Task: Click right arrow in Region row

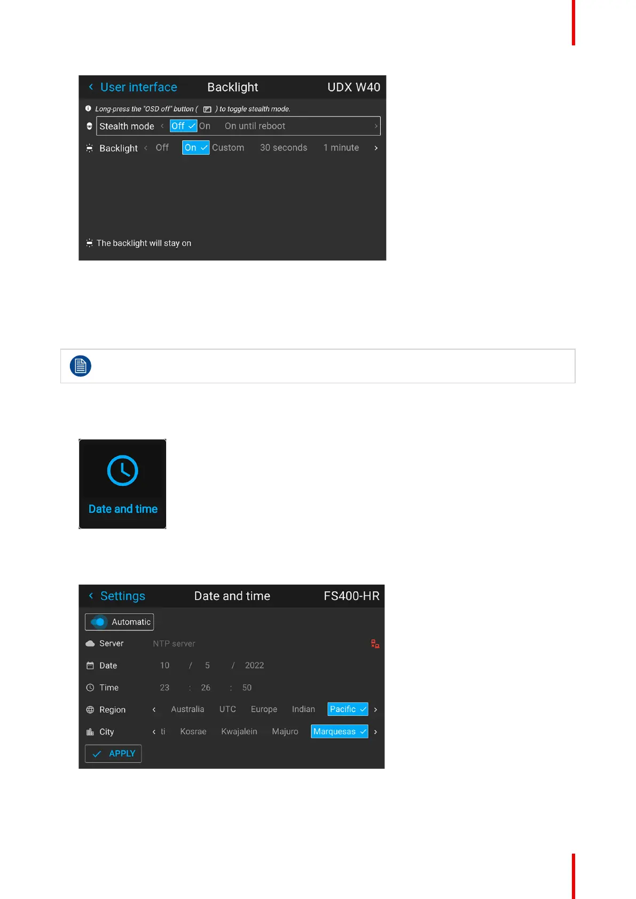Action: [375, 709]
